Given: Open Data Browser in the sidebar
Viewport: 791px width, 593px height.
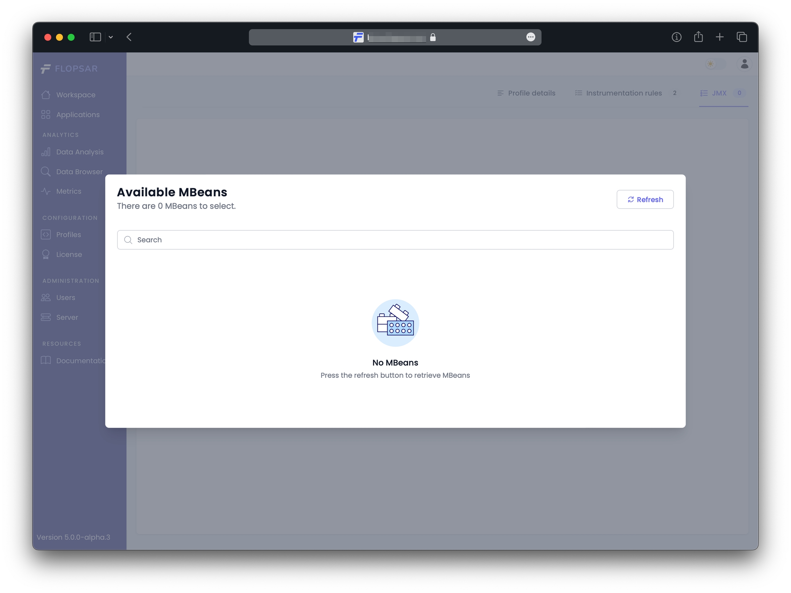Looking at the screenshot, I should pyautogui.click(x=79, y=172).
